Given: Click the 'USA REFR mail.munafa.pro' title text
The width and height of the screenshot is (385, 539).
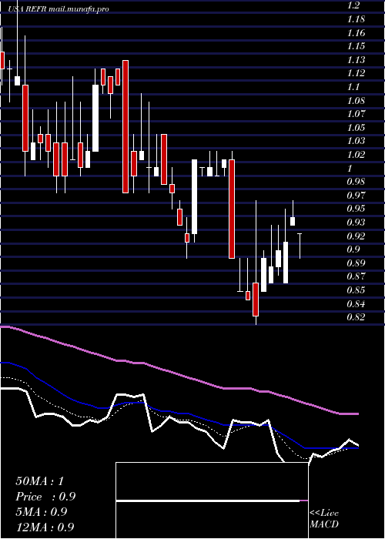Looking at the screenshot, I should click(59, 9).
